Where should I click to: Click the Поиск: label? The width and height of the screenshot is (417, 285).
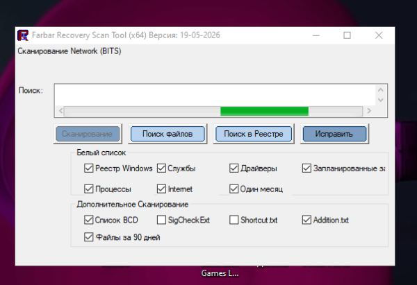(31, 90)
